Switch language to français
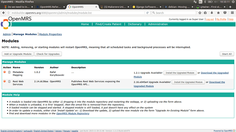Image resolution: width=236 pixels, height=132 pixels. pos(67,131)
